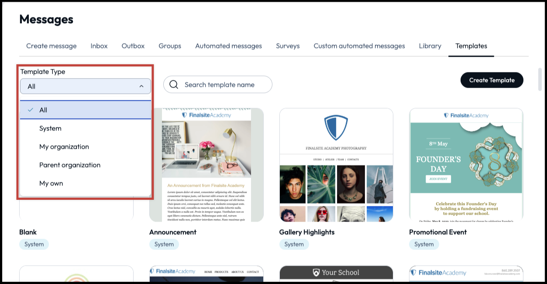Choose System from Template Type list
Image resolution: width=547 pixels, height=284 pixels.
50,128
